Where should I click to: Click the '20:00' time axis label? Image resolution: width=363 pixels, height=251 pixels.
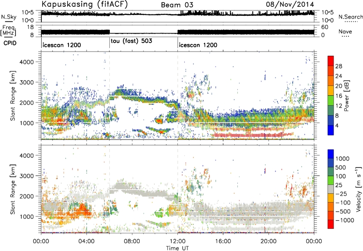269,241
